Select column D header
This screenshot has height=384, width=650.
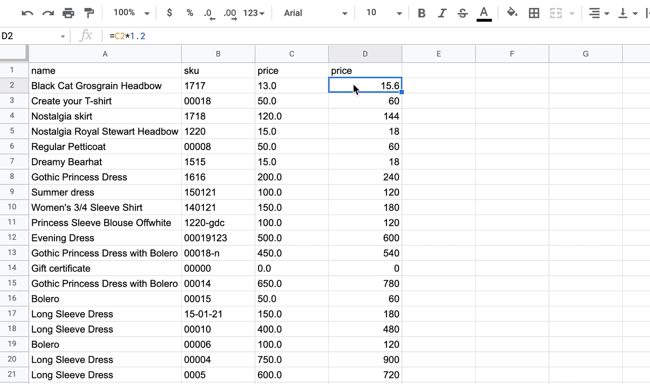pos(365,54)
